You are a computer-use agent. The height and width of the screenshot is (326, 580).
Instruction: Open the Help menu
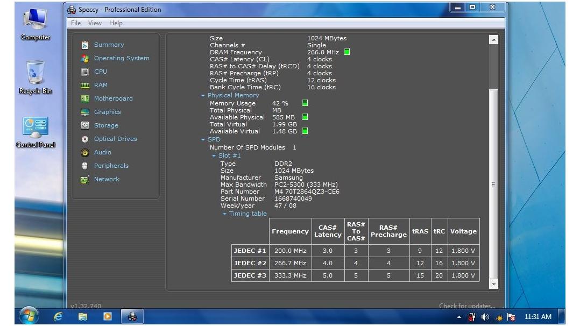click(115, 23)
